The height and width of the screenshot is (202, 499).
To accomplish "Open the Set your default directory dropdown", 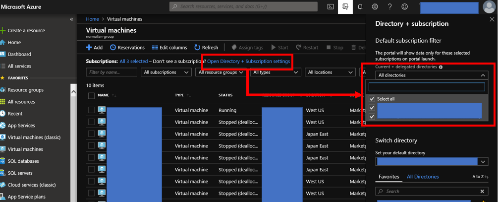I will [432, 161].
